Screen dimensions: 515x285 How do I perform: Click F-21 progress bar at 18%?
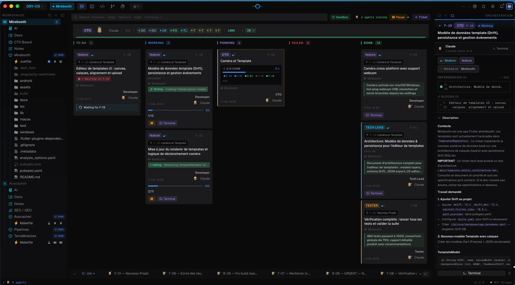point(176,186)
